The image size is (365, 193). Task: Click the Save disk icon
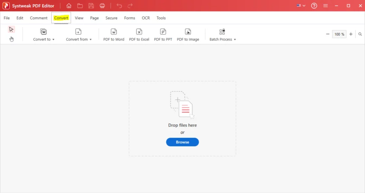pos(91,6)
